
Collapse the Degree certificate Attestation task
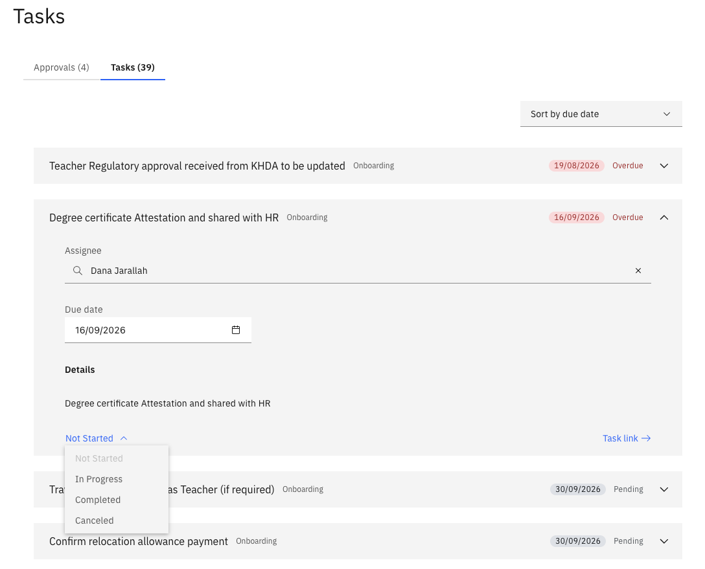[x=664, y=218]
